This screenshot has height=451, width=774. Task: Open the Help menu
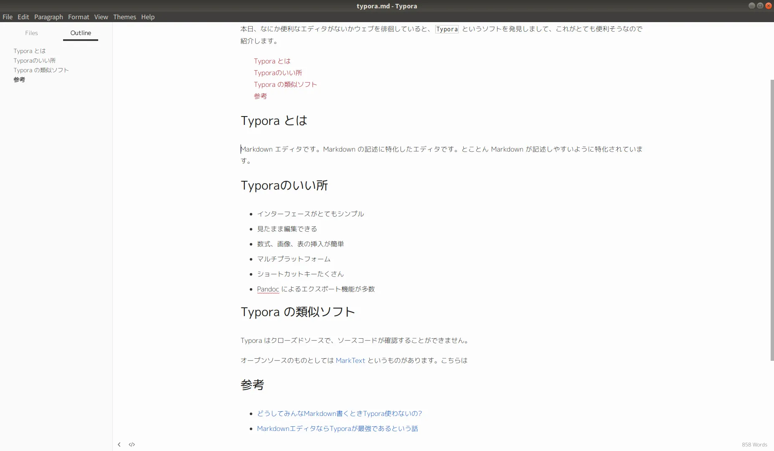tap(148, 17)
